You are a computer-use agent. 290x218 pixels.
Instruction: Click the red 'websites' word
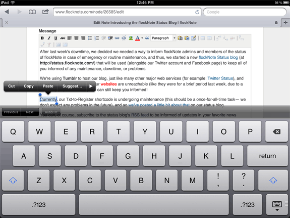[x=108, y=84]
